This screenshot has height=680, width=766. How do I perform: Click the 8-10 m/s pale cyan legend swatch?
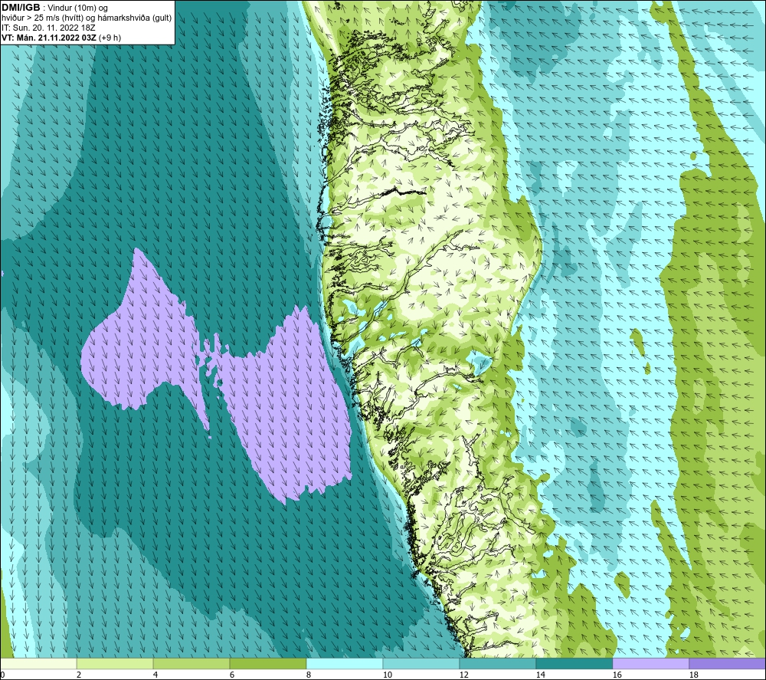tap(345, 663)
